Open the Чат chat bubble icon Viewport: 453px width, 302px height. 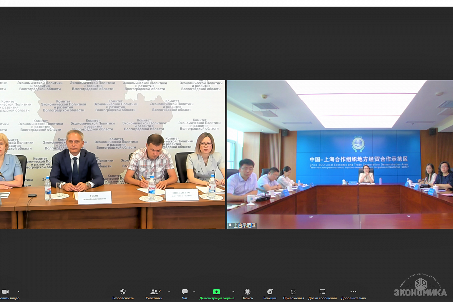point(185,292)
